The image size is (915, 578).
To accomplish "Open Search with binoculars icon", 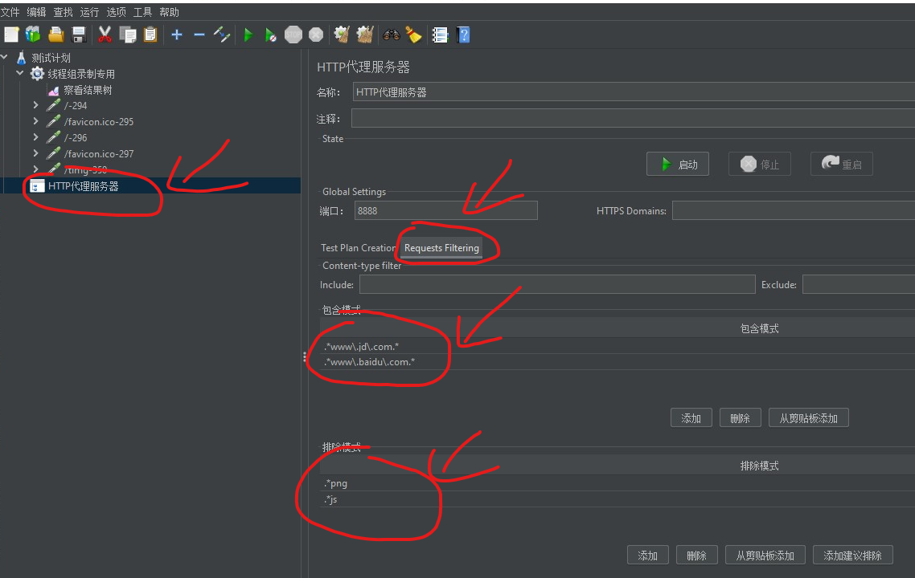I will pos(391,35).
